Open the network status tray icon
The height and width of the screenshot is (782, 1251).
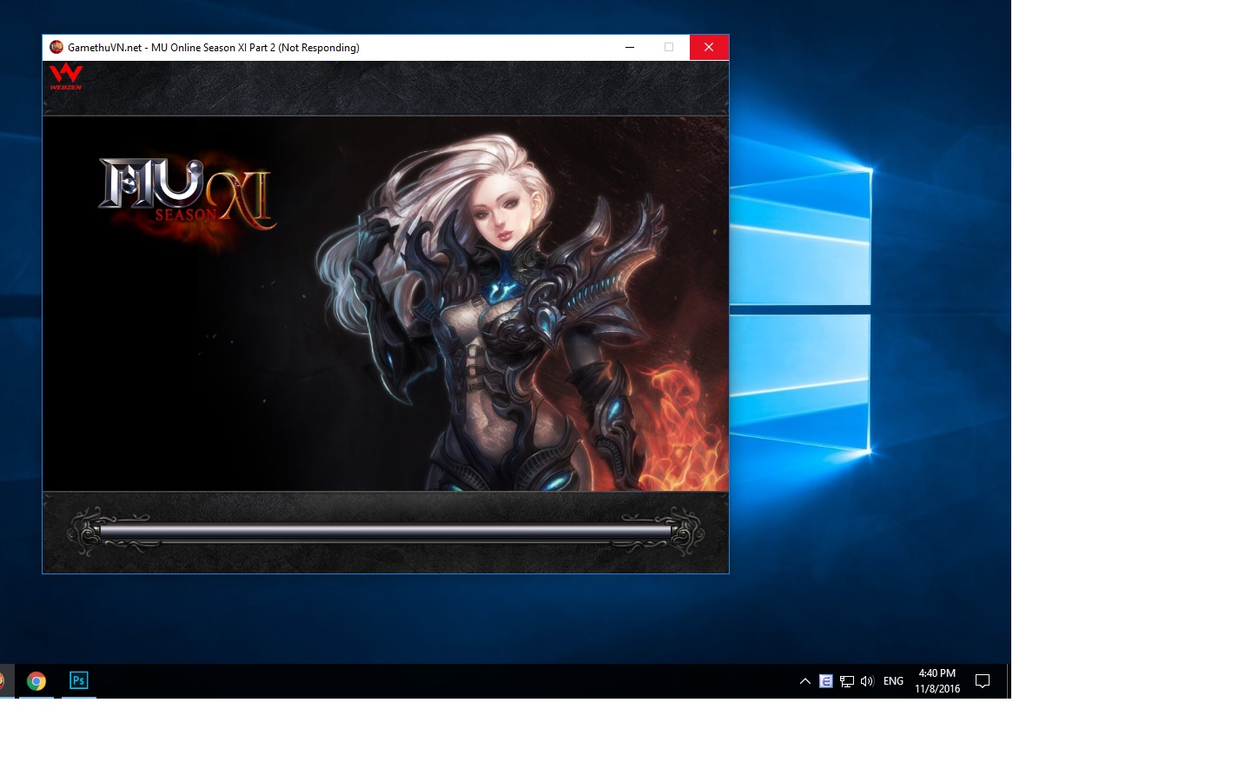pyautogui.click(x=846, y=681)
